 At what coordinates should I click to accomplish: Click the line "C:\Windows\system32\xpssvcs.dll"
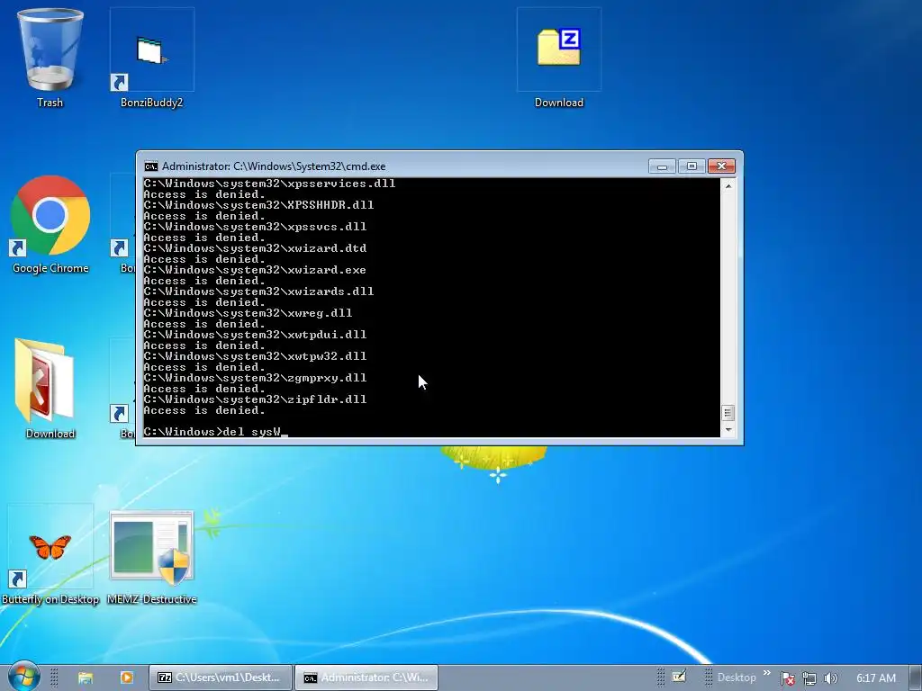click(255, 227)
